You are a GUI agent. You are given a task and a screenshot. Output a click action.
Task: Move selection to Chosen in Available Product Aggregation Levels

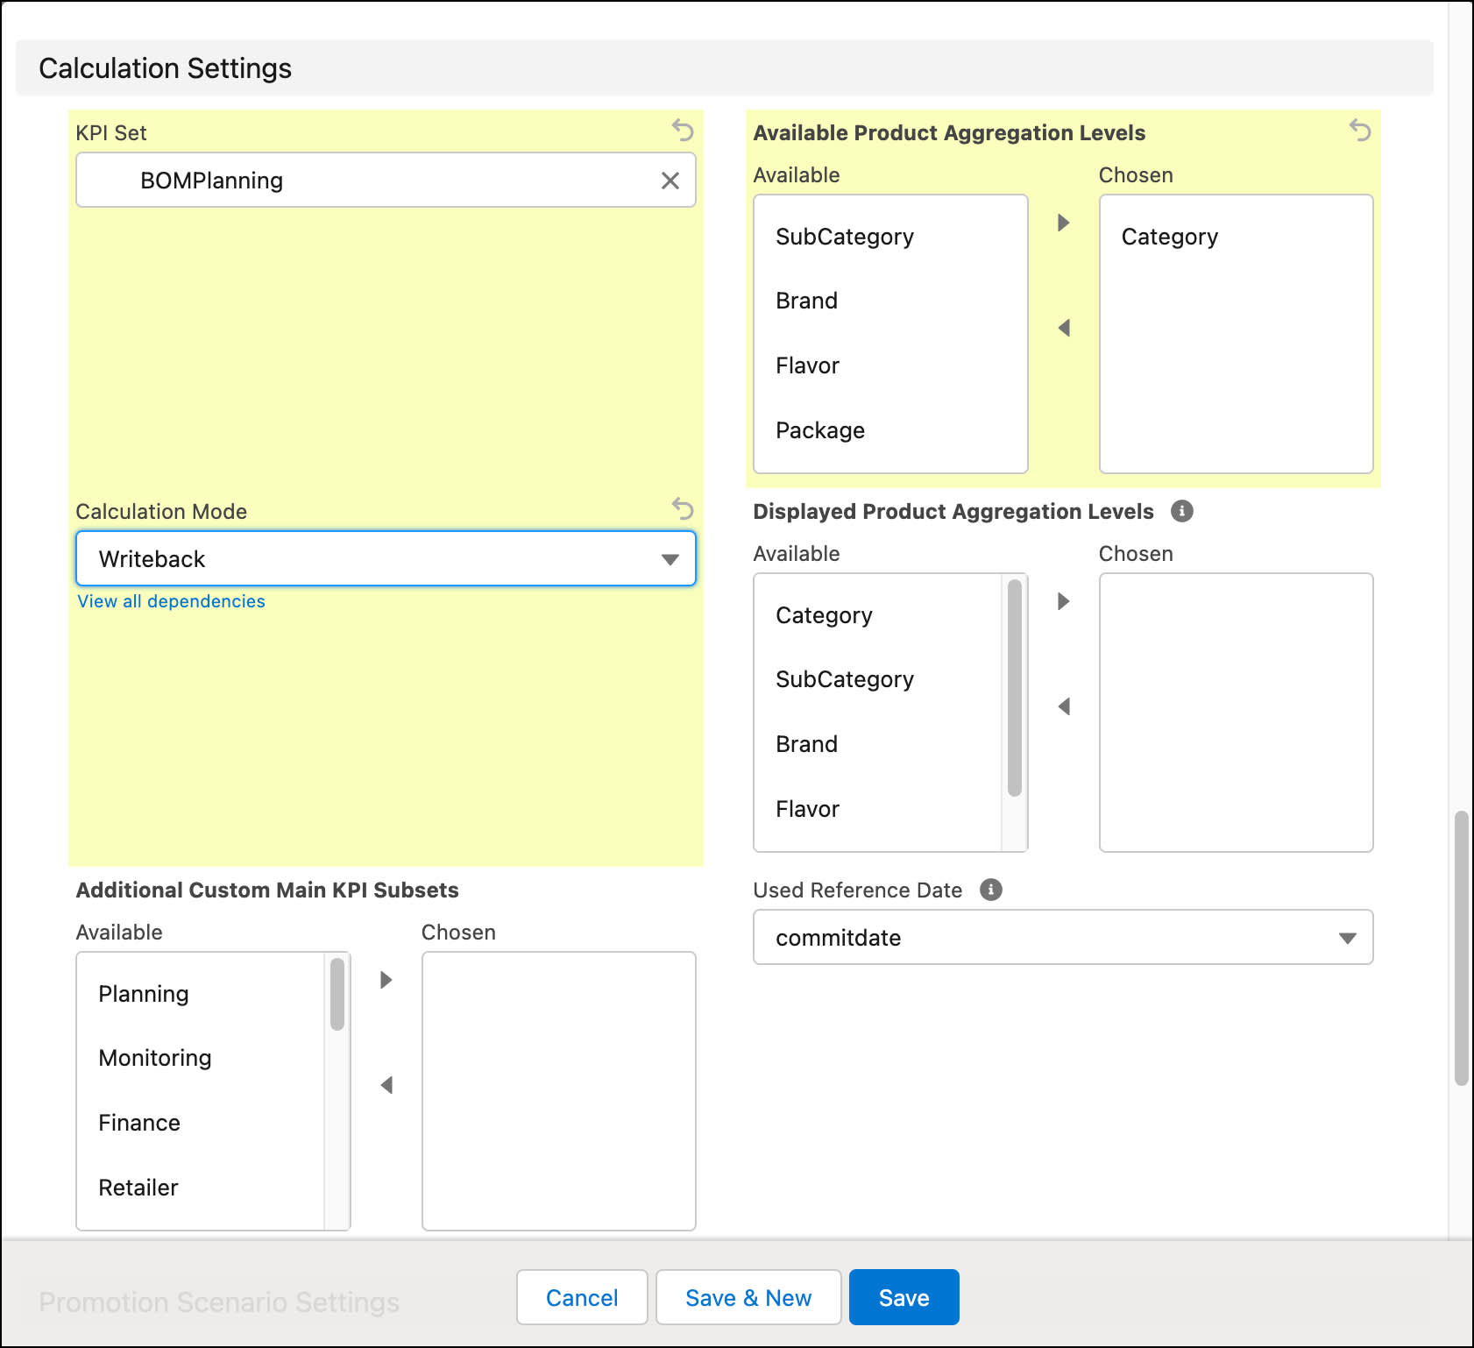coord(1064,223)
